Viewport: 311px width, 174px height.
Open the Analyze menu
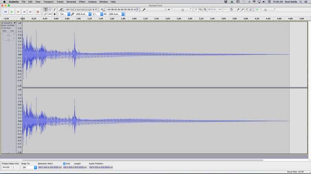[92, 2]
